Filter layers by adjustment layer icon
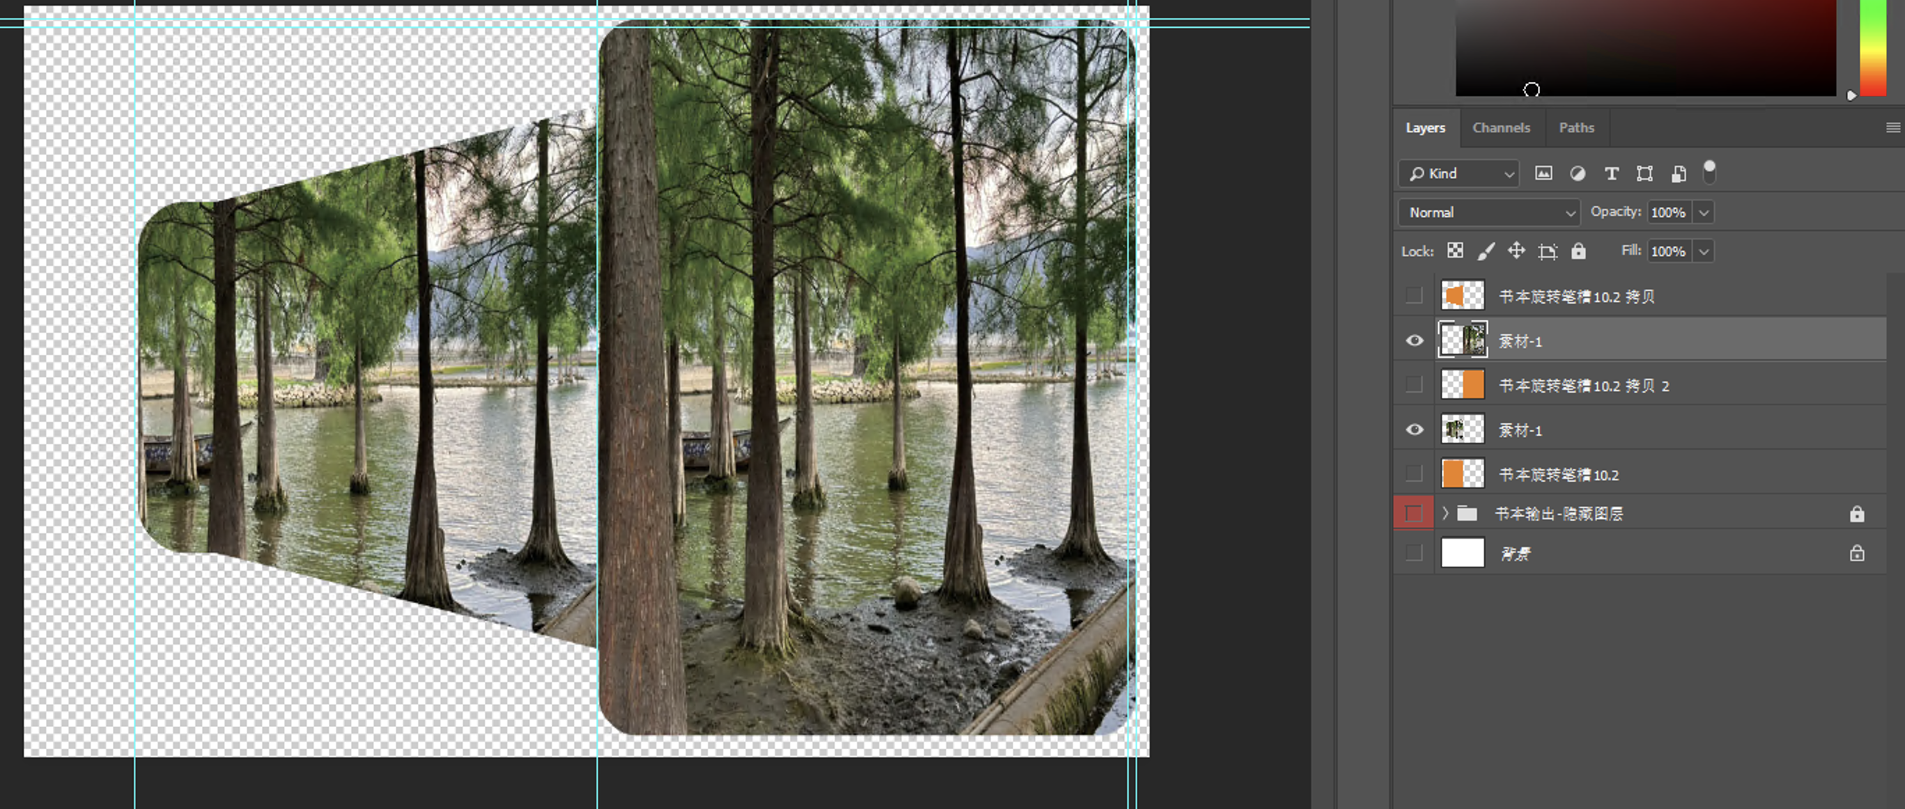This screenshot has height=809, width=1905. 1578,173
